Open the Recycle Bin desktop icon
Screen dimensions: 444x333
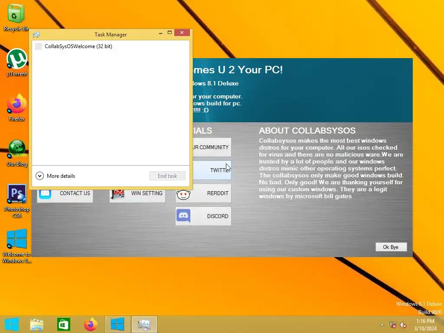click(16, 17)
